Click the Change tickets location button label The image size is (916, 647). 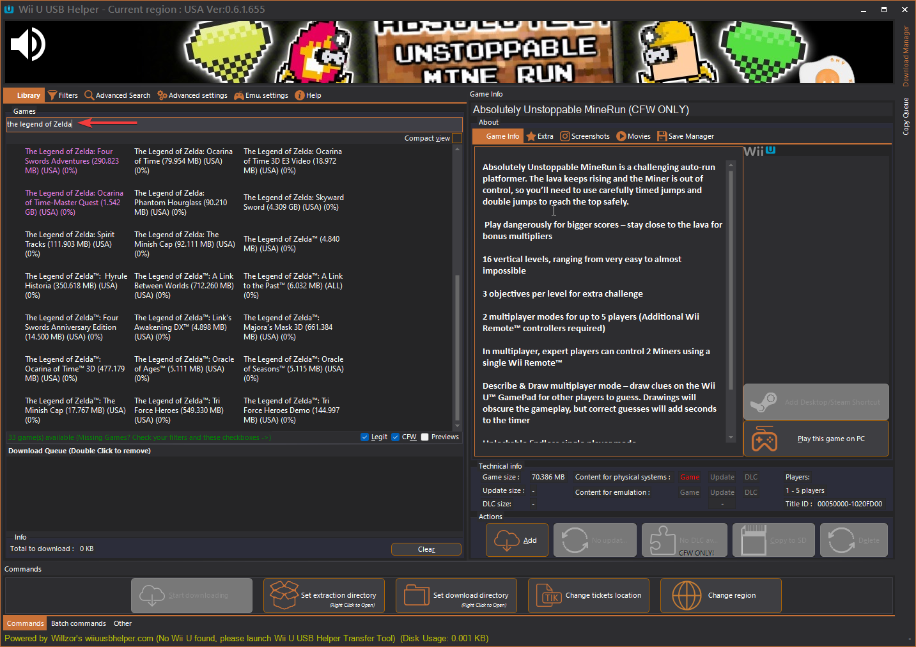603,595
